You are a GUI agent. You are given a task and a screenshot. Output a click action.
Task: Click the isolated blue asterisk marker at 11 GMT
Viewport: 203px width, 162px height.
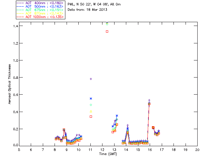click(91, 99)
